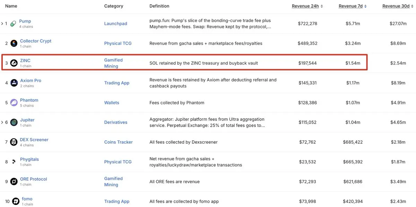
Task: Open the Phygitals protocol link
Action: (29, 159)
